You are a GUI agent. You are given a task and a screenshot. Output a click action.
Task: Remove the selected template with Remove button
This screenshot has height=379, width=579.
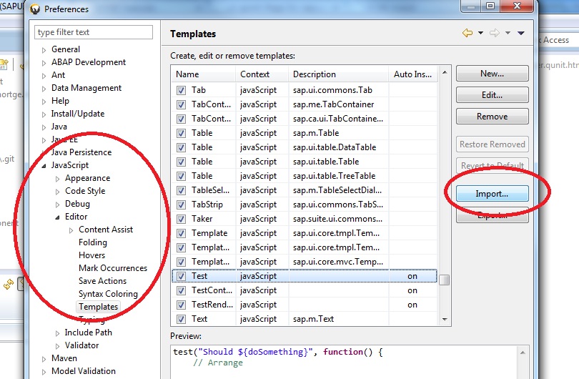(x=492, y=117)
